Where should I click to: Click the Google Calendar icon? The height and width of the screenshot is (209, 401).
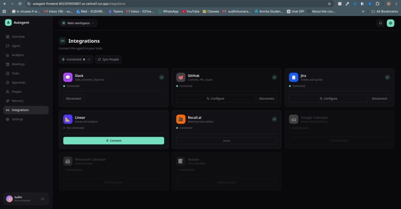(x=294, y=119)
